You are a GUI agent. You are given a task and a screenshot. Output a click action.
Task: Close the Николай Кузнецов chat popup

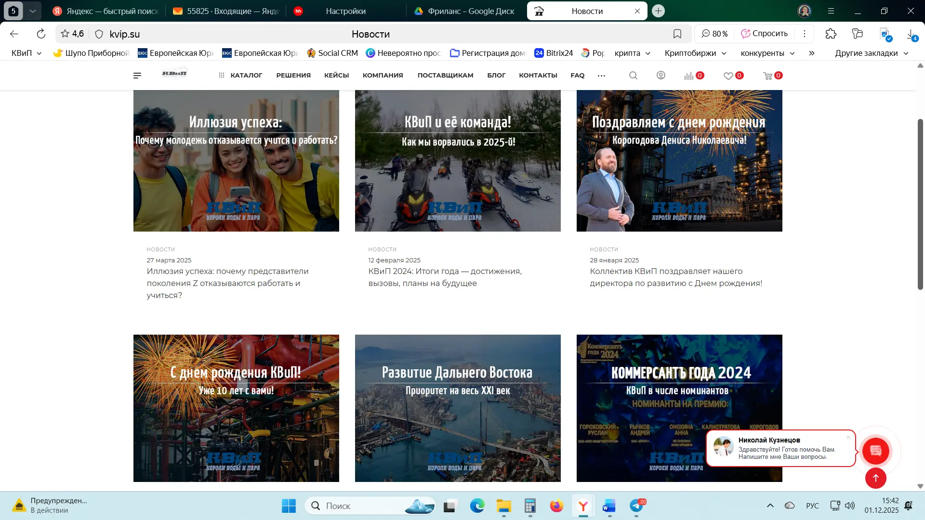(848, 437)
